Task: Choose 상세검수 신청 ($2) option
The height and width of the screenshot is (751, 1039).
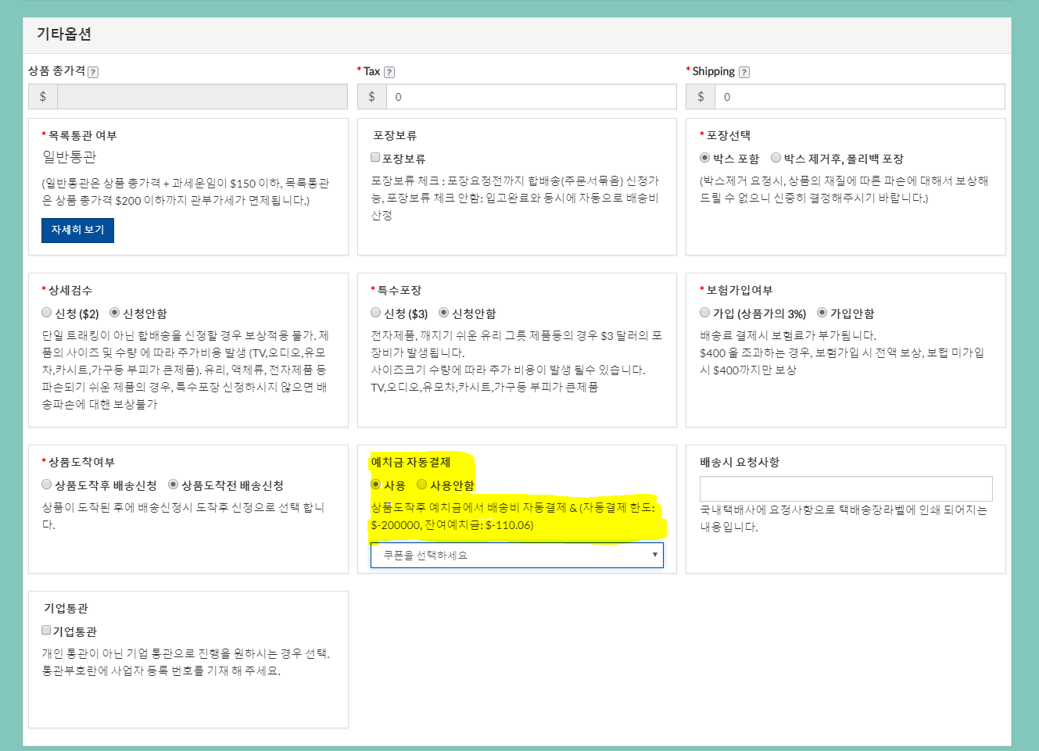Action: [47, 313]
